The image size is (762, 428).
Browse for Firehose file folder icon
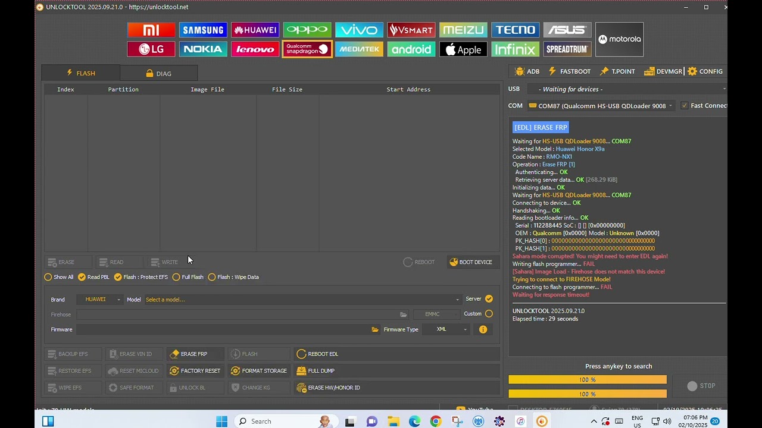(x=404, y=314)
